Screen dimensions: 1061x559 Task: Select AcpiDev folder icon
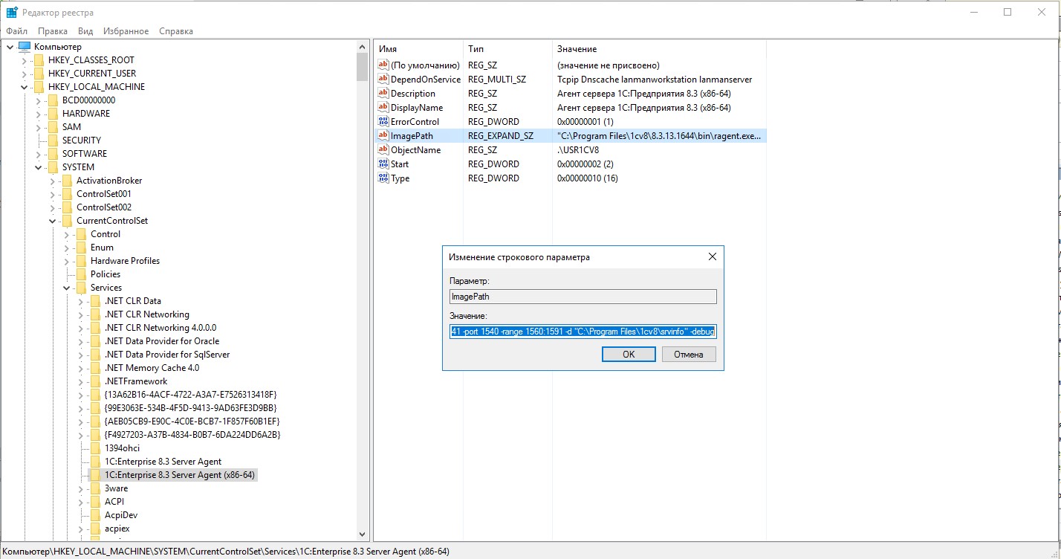[x=95, y=515]
